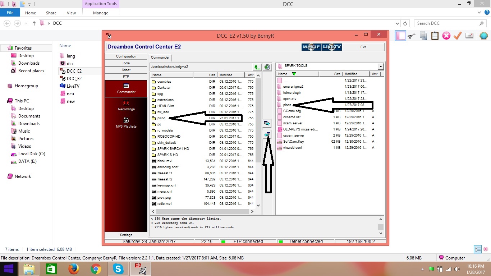Select the LiveTV file in Explorer
Screen dimensions: 491x276
tap(73, 86)
